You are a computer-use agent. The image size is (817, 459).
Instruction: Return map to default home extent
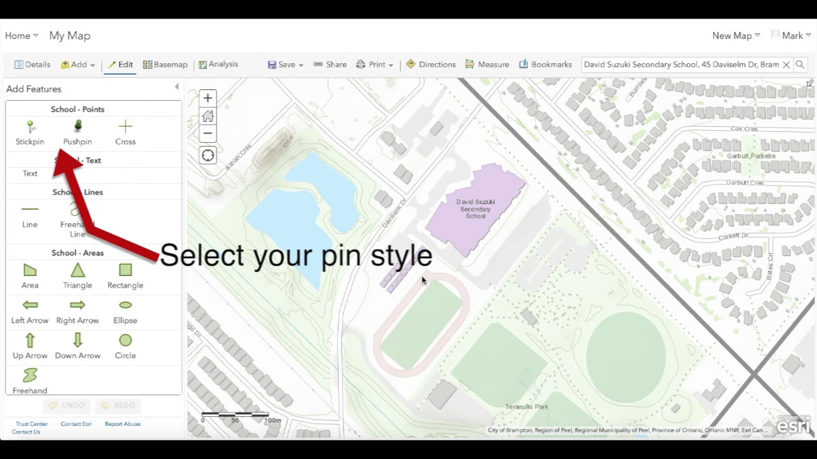[x=207, y=116]
